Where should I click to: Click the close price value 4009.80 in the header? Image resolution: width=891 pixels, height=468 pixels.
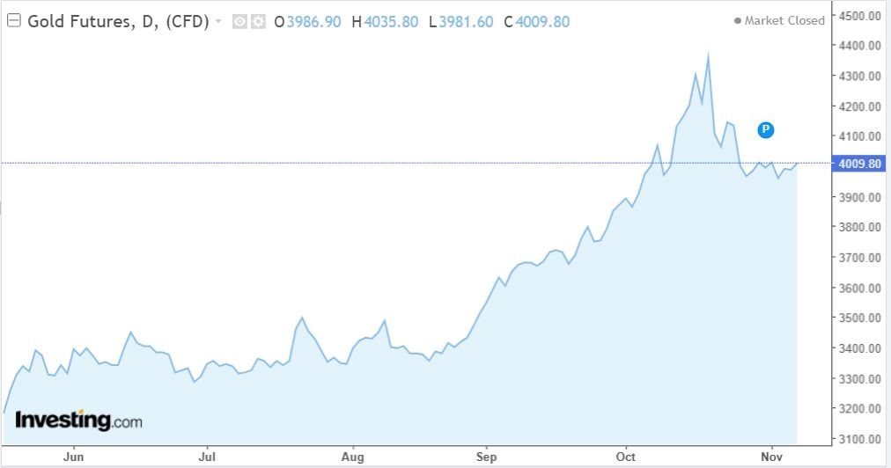542,21
